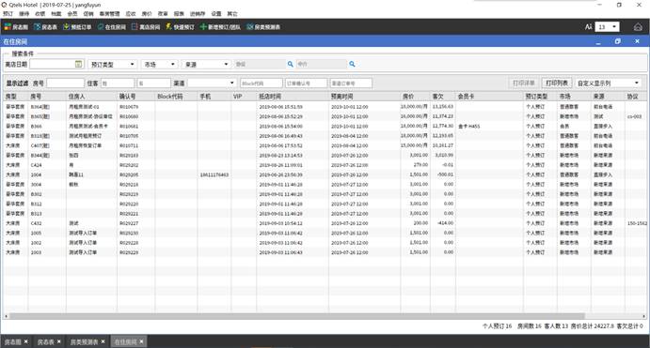Select row with confirmation R010679

[x=325, y=107]
